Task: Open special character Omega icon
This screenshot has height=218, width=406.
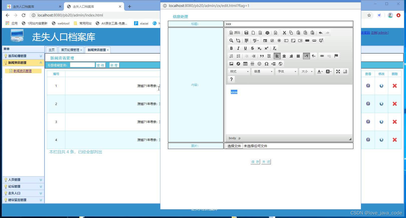Action: pos(266,64)
